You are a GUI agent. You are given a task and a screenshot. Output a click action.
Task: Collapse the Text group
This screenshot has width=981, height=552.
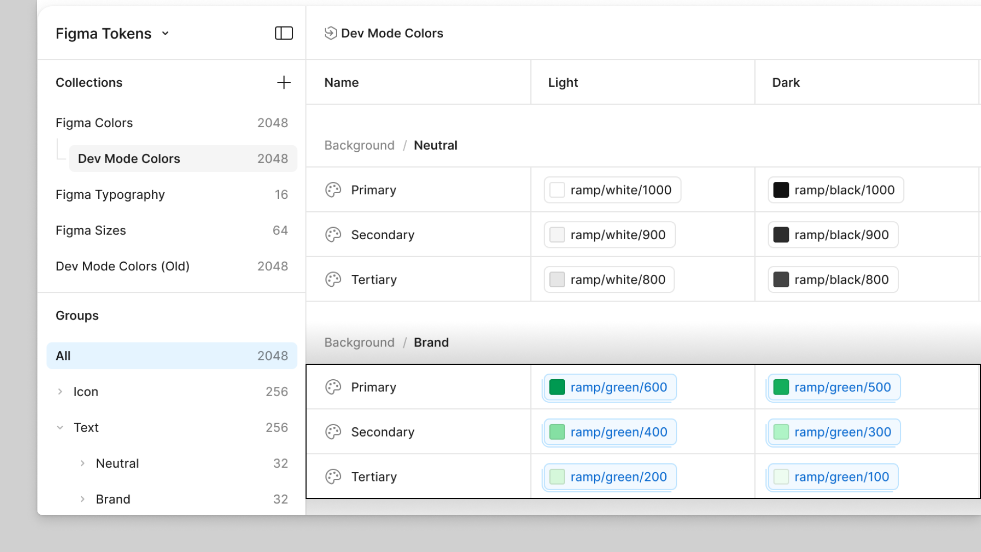60,428
